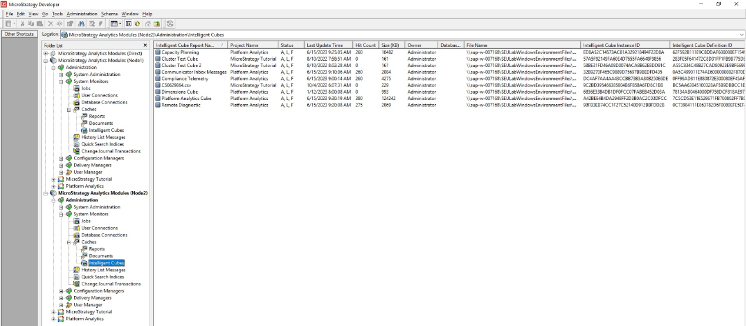Viewport: 746px width, 326px height.
Task: Click the User Connections icon under Node2
Action: pos(76,228)
